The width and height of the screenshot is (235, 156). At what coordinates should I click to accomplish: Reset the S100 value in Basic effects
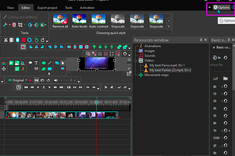[225, 138]
